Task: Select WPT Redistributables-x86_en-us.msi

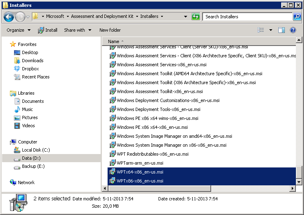Action: pos(149,154)
